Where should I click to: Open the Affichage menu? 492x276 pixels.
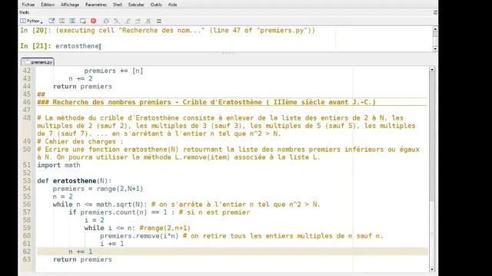[70, 5]
